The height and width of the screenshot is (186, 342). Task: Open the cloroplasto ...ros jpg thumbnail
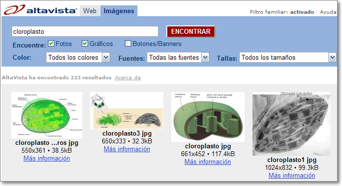pos(46,115)
